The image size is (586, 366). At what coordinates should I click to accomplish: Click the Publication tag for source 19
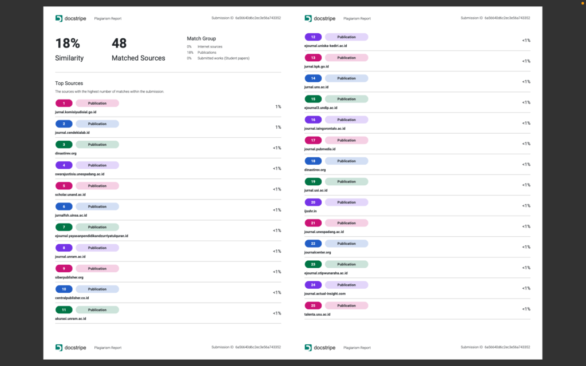[346, 181]
